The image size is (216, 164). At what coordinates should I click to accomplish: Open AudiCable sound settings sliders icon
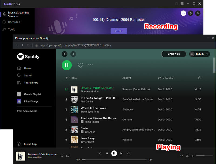point(191,13)
